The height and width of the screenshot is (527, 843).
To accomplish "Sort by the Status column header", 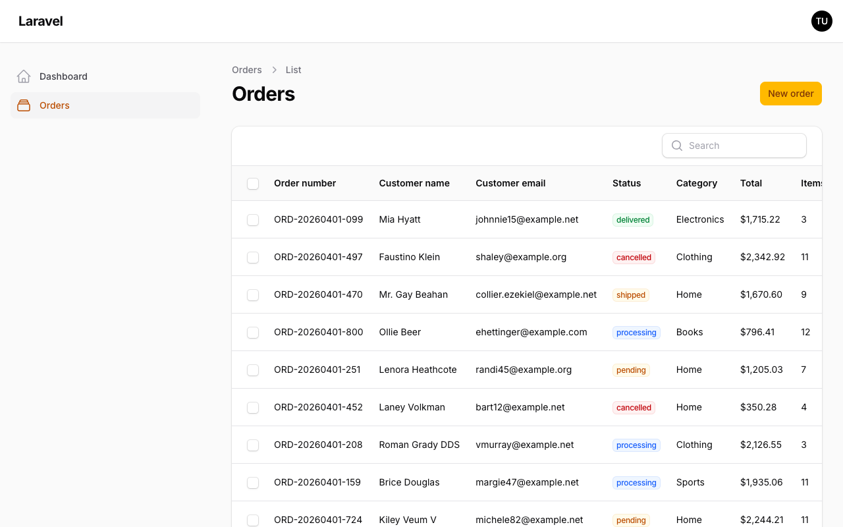I will pyautogui.click(x=626, y=183).
